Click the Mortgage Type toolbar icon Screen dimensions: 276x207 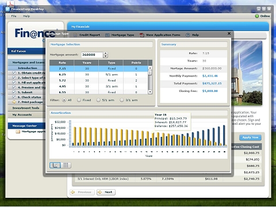tap(108, 35)
